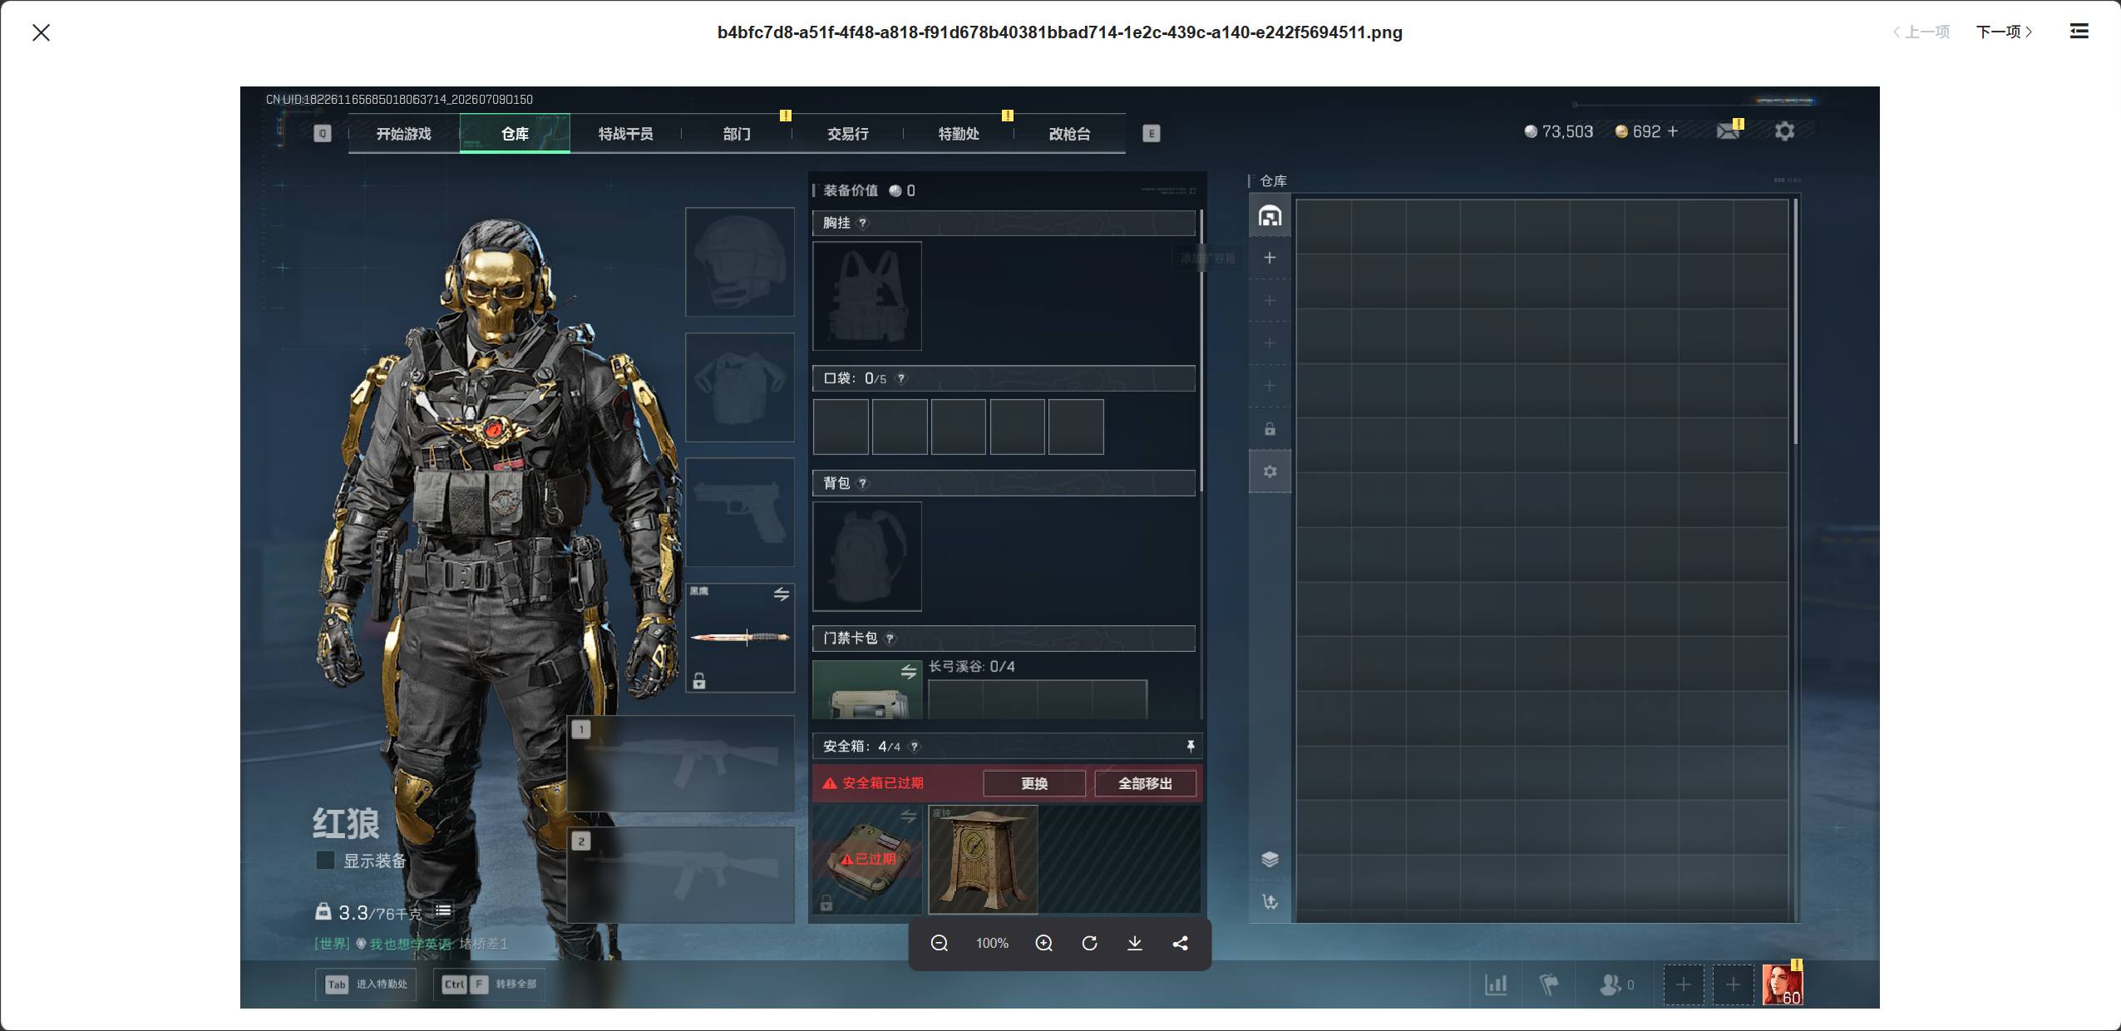The image size is (2121, 1031).
Task: Add expansion box with first plus in warehouse sidebar
Action: (x=1270, y=258)
